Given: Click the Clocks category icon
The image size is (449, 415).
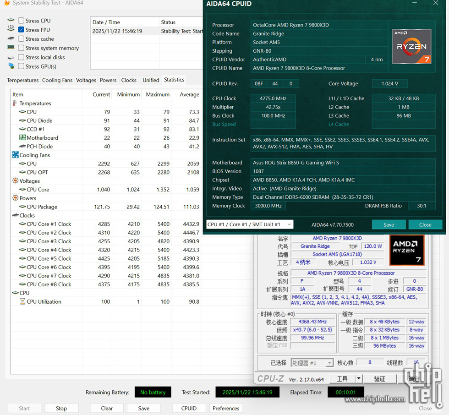Looking at the screenshot, I should [x=15, y=216].
